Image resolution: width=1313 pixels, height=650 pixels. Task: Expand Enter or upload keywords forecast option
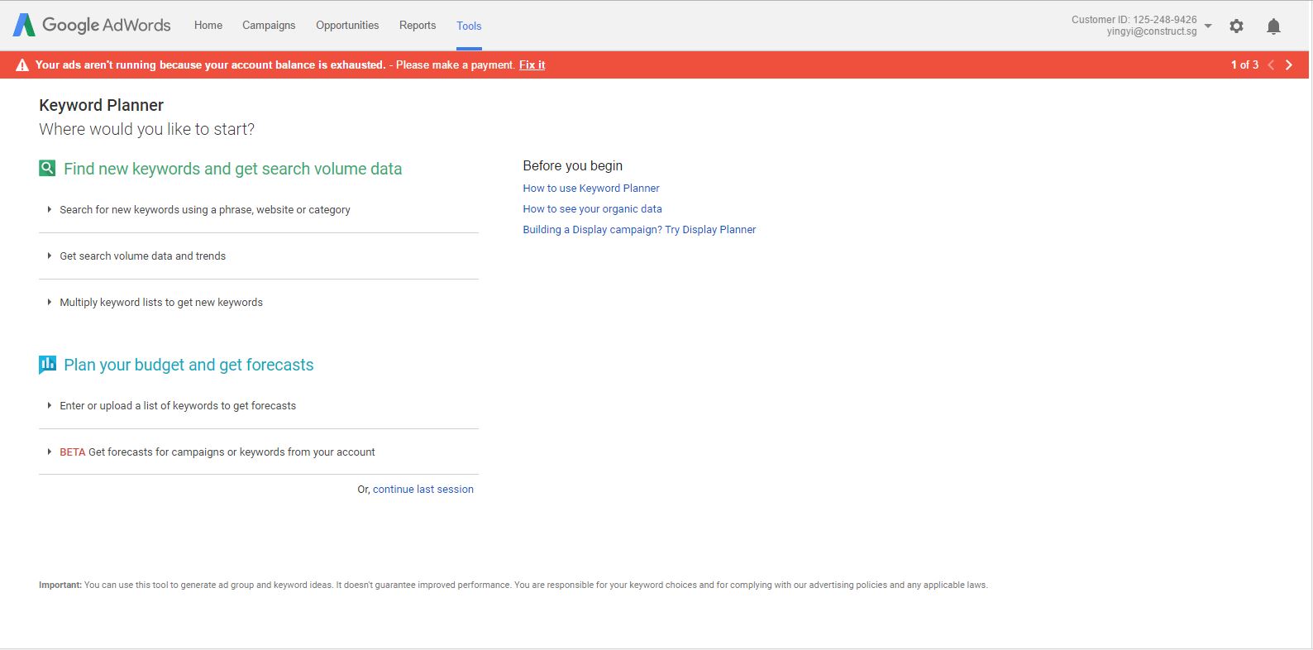[x=177, y=406]
